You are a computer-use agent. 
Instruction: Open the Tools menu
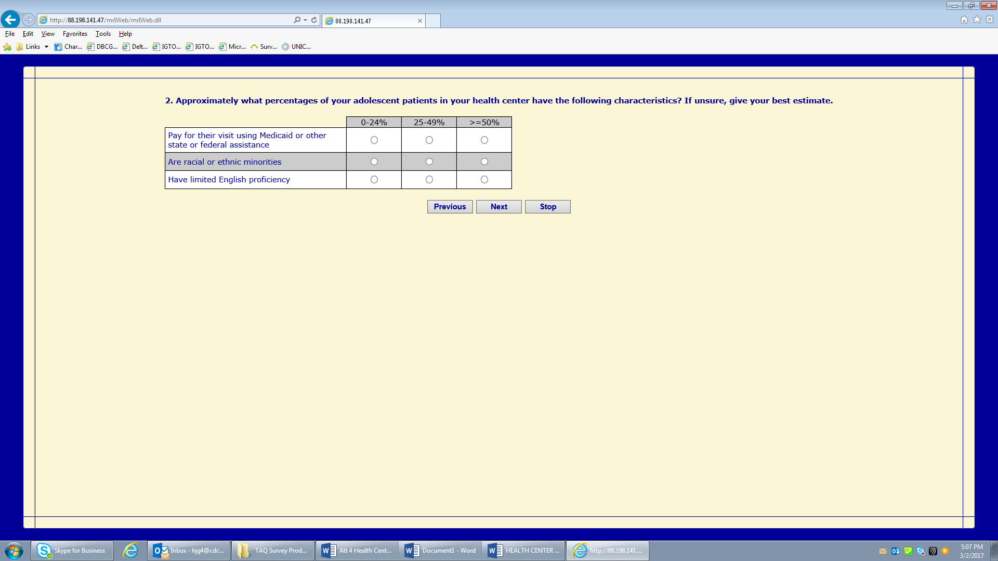tap(103, 34)
